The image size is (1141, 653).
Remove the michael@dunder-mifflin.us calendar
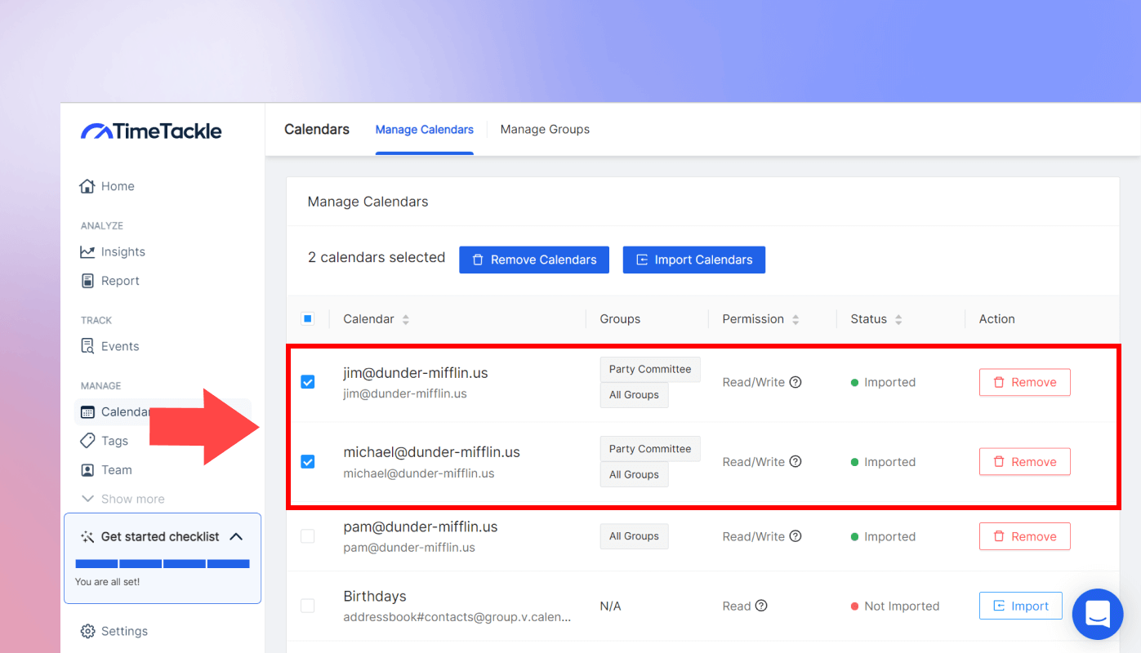pyautogui.click(x=1025, y=462)
